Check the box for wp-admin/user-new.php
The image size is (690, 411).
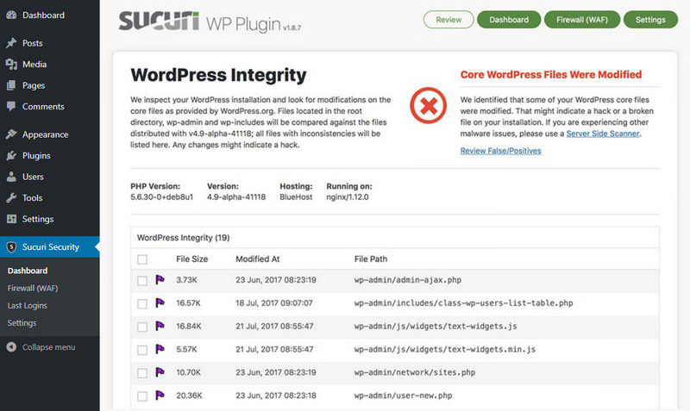(142, 396)
